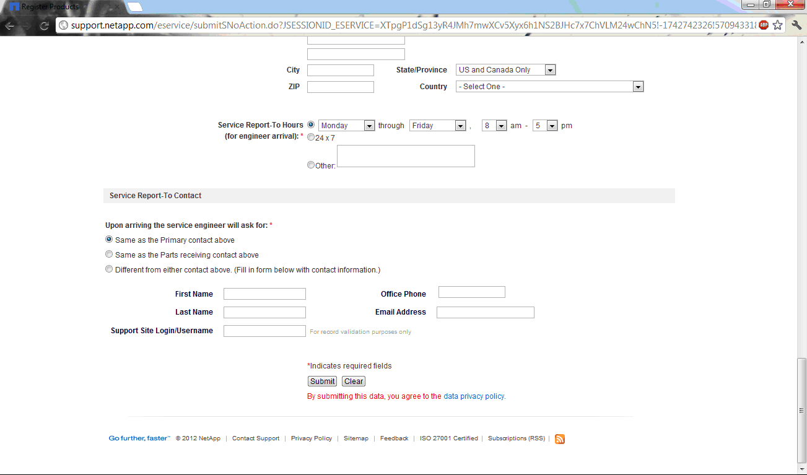Open the Monday start day dropdown

(347, 126)
